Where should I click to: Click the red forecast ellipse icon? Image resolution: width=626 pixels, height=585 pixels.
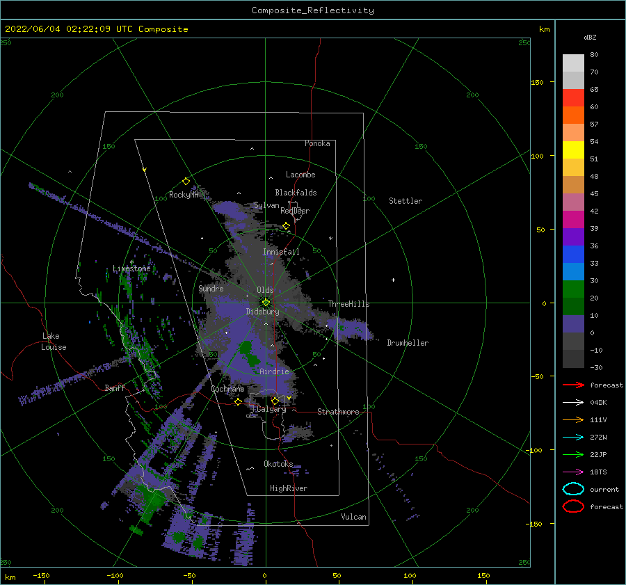click(573, 506)
